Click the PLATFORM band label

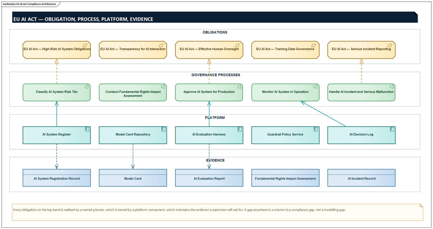(215, 118)
